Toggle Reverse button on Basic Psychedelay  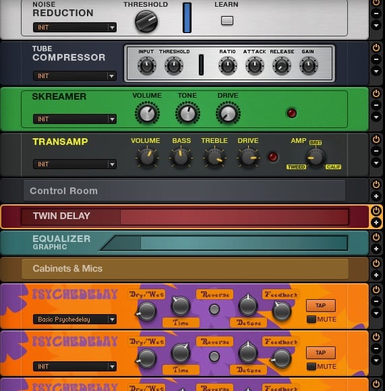tap(214, 309)
